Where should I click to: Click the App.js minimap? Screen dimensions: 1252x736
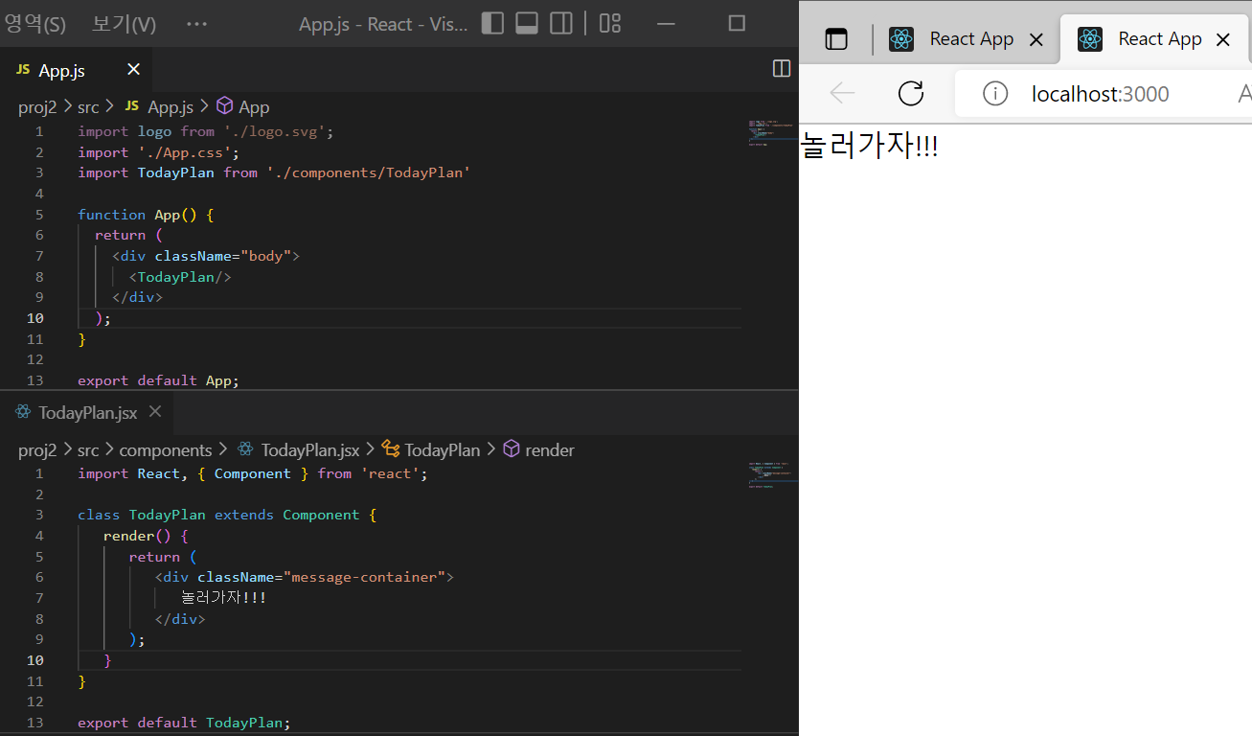[771, 133]
